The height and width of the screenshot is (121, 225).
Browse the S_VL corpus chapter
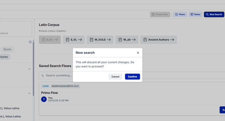[74, 40]
